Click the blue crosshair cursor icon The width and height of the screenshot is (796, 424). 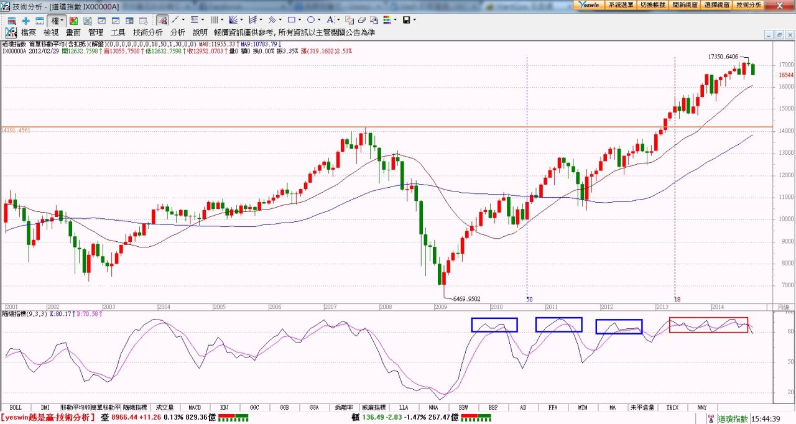[x=25, y=21]
